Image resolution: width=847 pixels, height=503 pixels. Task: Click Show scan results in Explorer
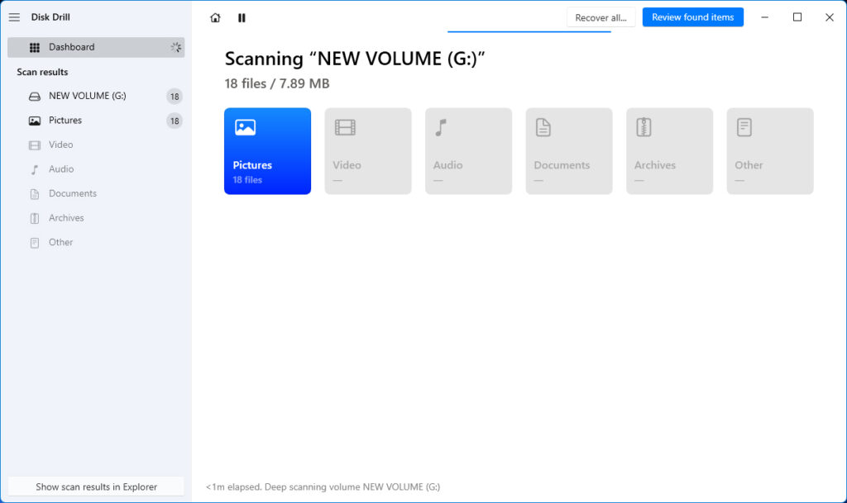point(95,486)
